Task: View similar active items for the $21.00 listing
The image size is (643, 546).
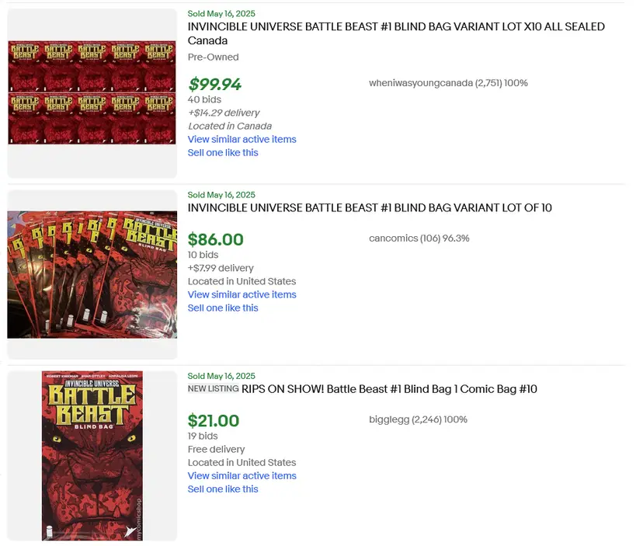Action: tap(242, 475)
